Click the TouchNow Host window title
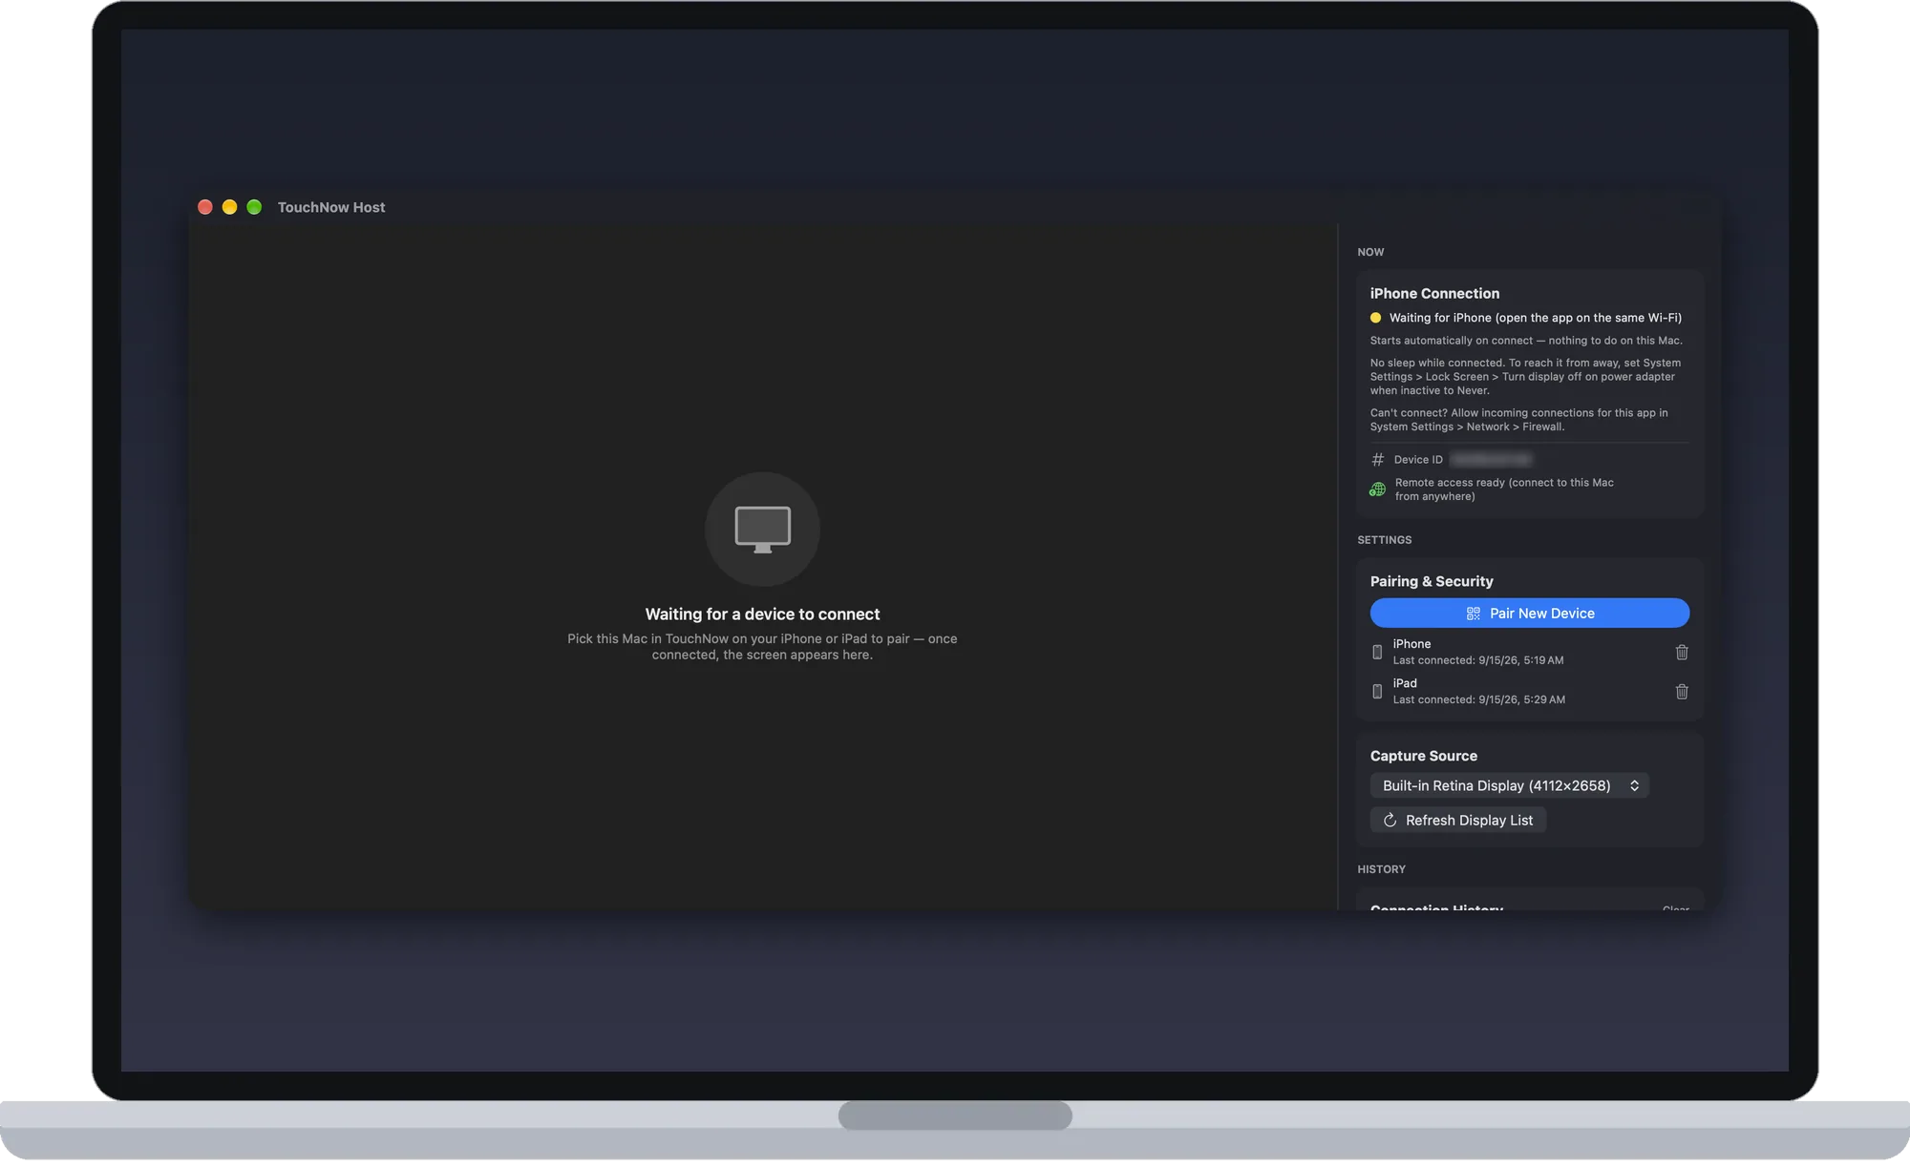The width and height of the screenshot is (1910, 1167). [x=331, y=207]
